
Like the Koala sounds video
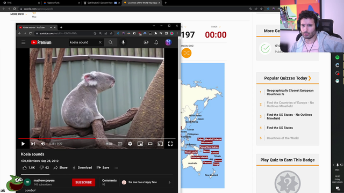28,168
